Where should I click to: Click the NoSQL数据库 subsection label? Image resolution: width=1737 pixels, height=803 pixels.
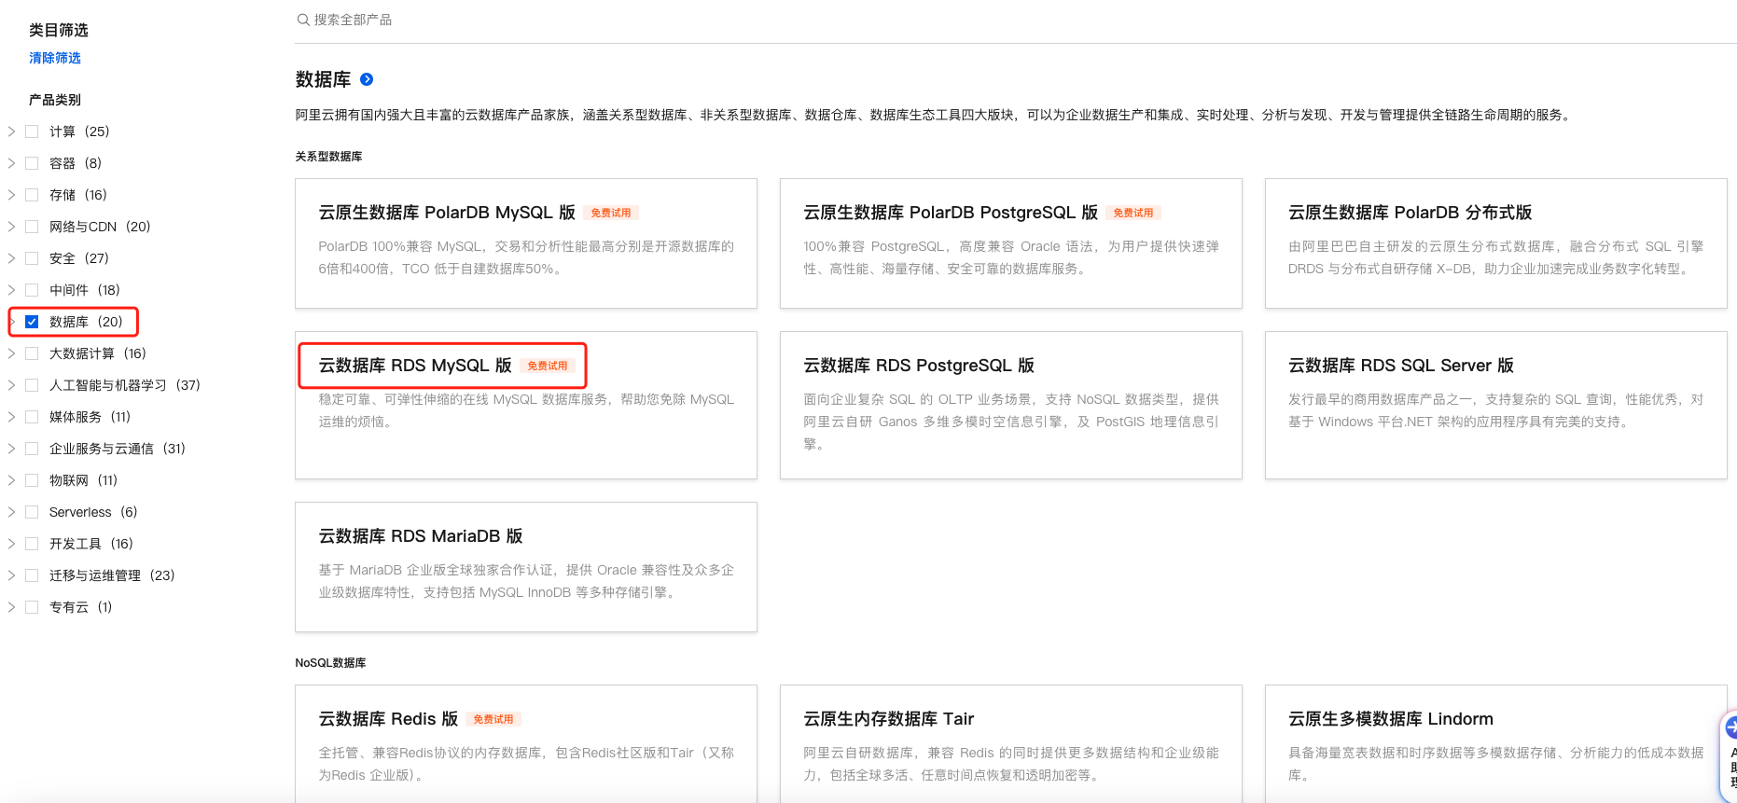[x=330, y=663]
